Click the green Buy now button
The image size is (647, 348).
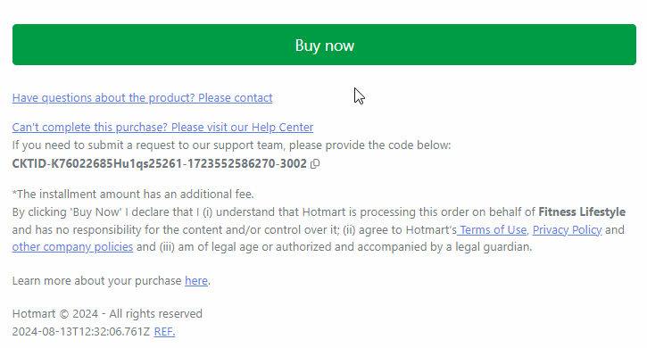[324, 45]
